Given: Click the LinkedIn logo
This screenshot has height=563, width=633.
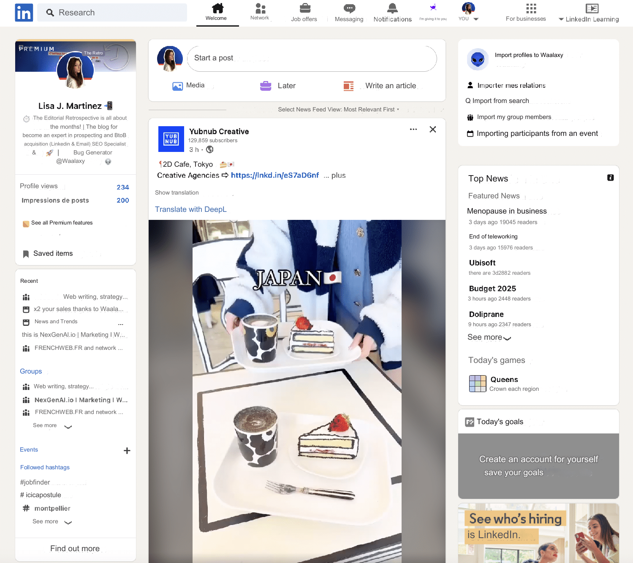Looking at the screenshot, I should (x=24, y=12).
